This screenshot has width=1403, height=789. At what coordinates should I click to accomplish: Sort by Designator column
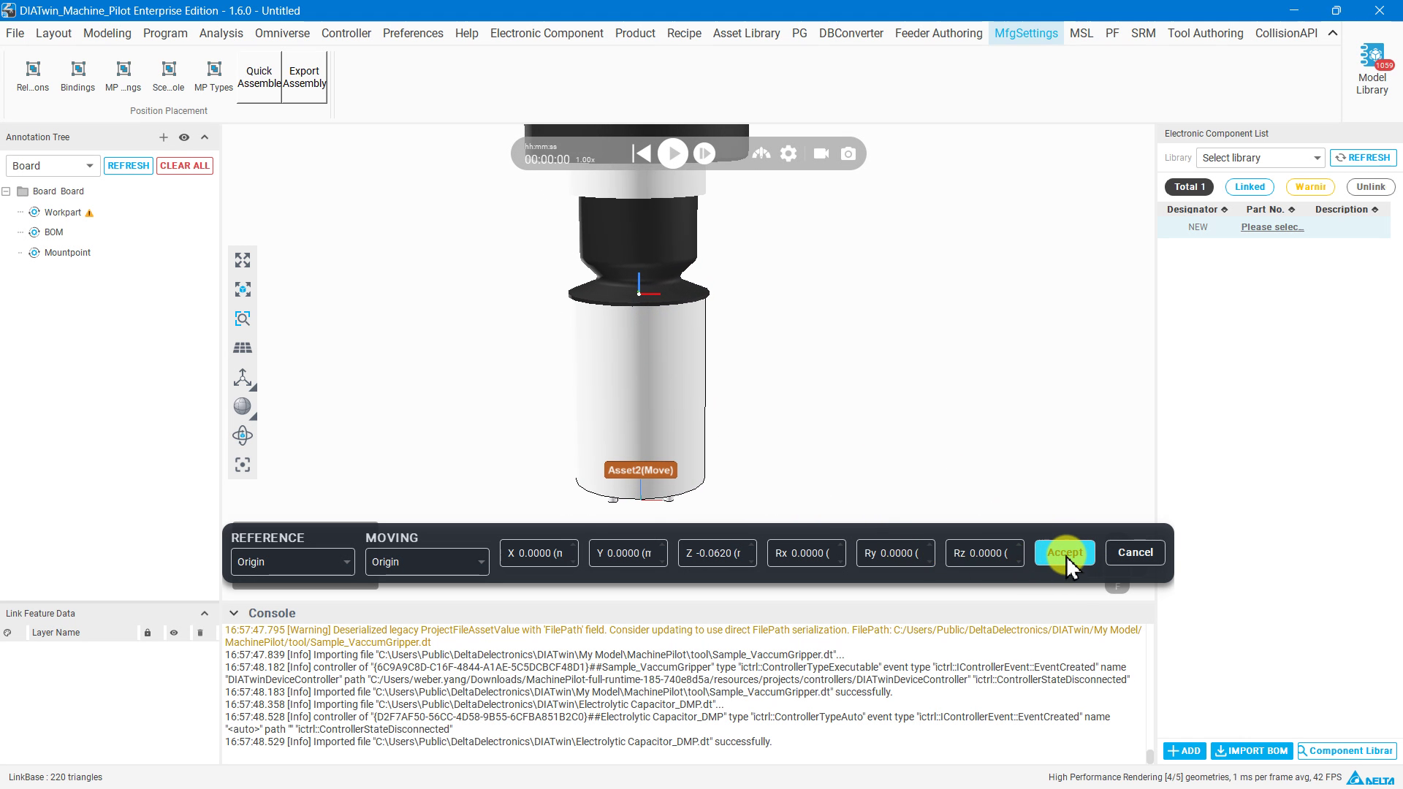[1197, 210]
